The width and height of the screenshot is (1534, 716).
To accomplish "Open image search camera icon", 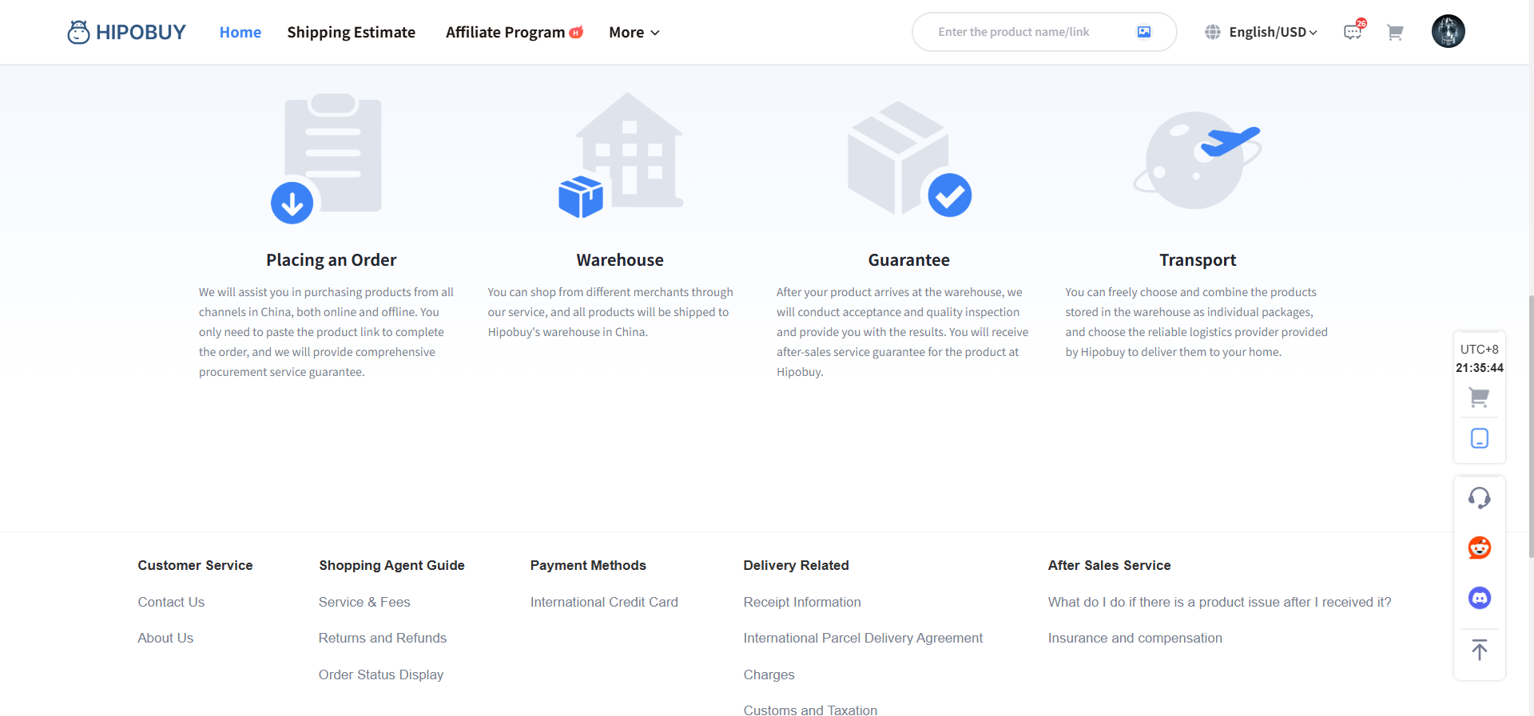I will [1144, 32].
